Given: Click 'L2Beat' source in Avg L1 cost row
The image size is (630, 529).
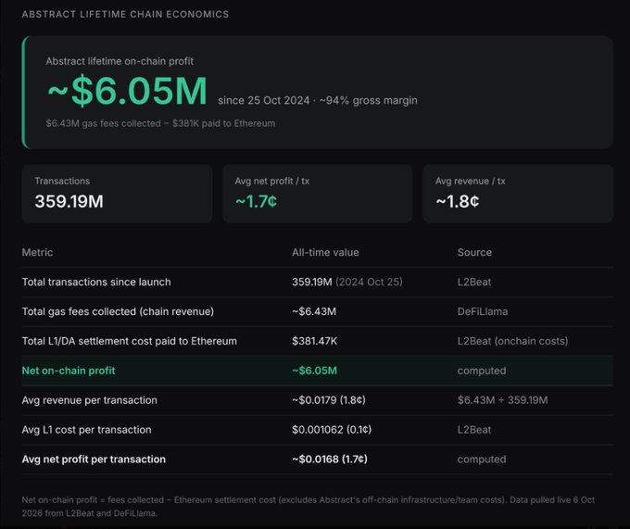Looking at the screenshot, I should click(474, 430).
